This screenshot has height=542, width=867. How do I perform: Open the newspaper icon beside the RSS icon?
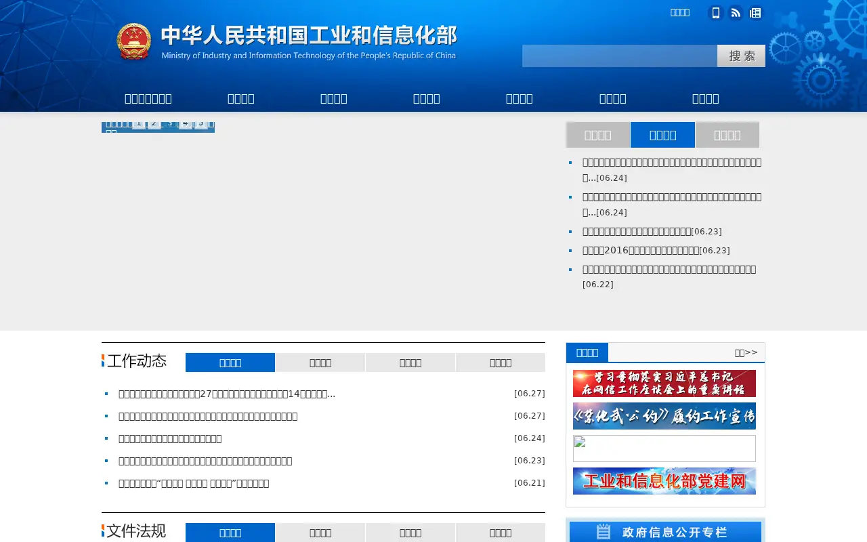pyautogui.click(x=756, y=13)
